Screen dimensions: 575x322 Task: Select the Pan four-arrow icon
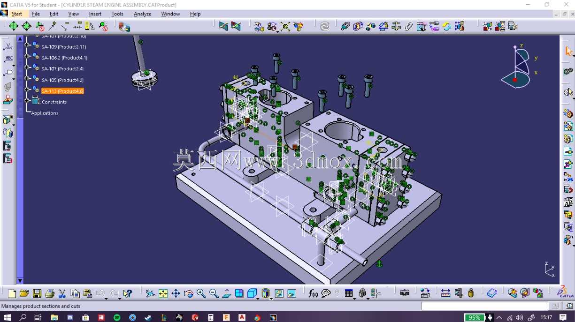click(x=176, y=293)
